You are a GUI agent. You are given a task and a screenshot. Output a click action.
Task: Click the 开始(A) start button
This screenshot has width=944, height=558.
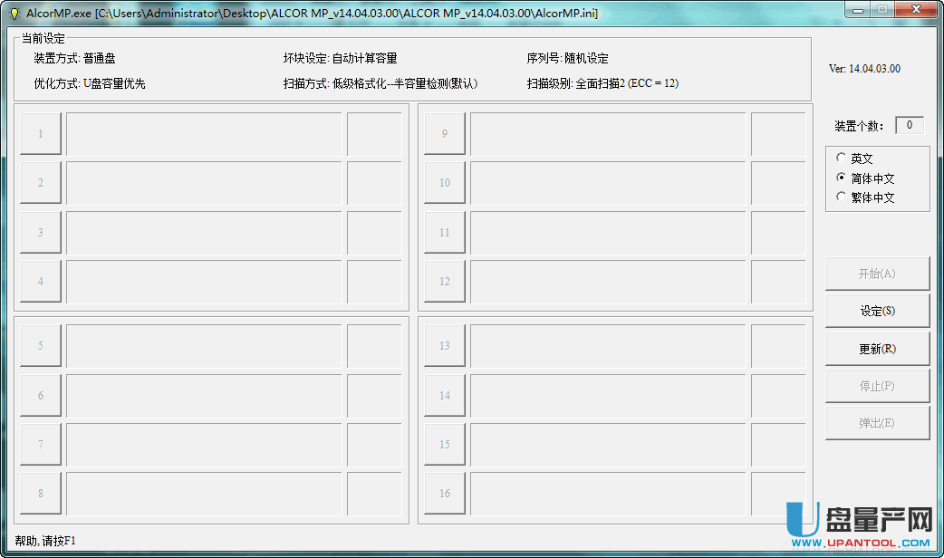[x=877, y=274]
